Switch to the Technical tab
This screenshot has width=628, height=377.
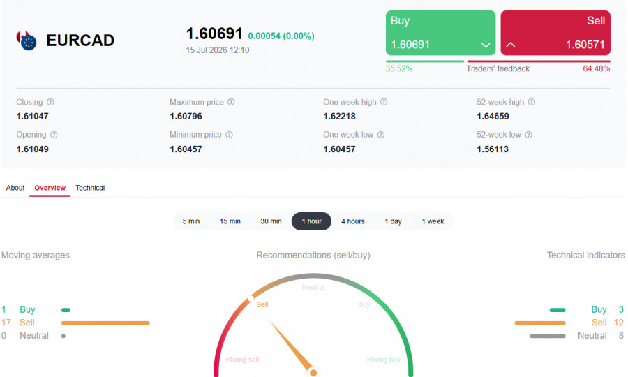[x=90, y=188]
